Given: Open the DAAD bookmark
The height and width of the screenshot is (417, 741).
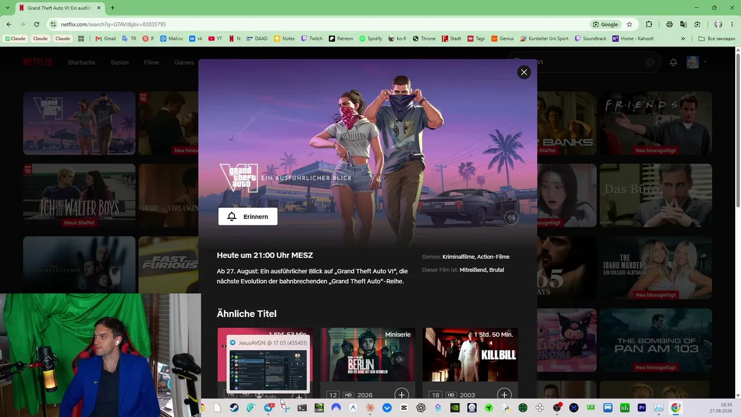Looking at the screenshot, I should tap(256, 38).
